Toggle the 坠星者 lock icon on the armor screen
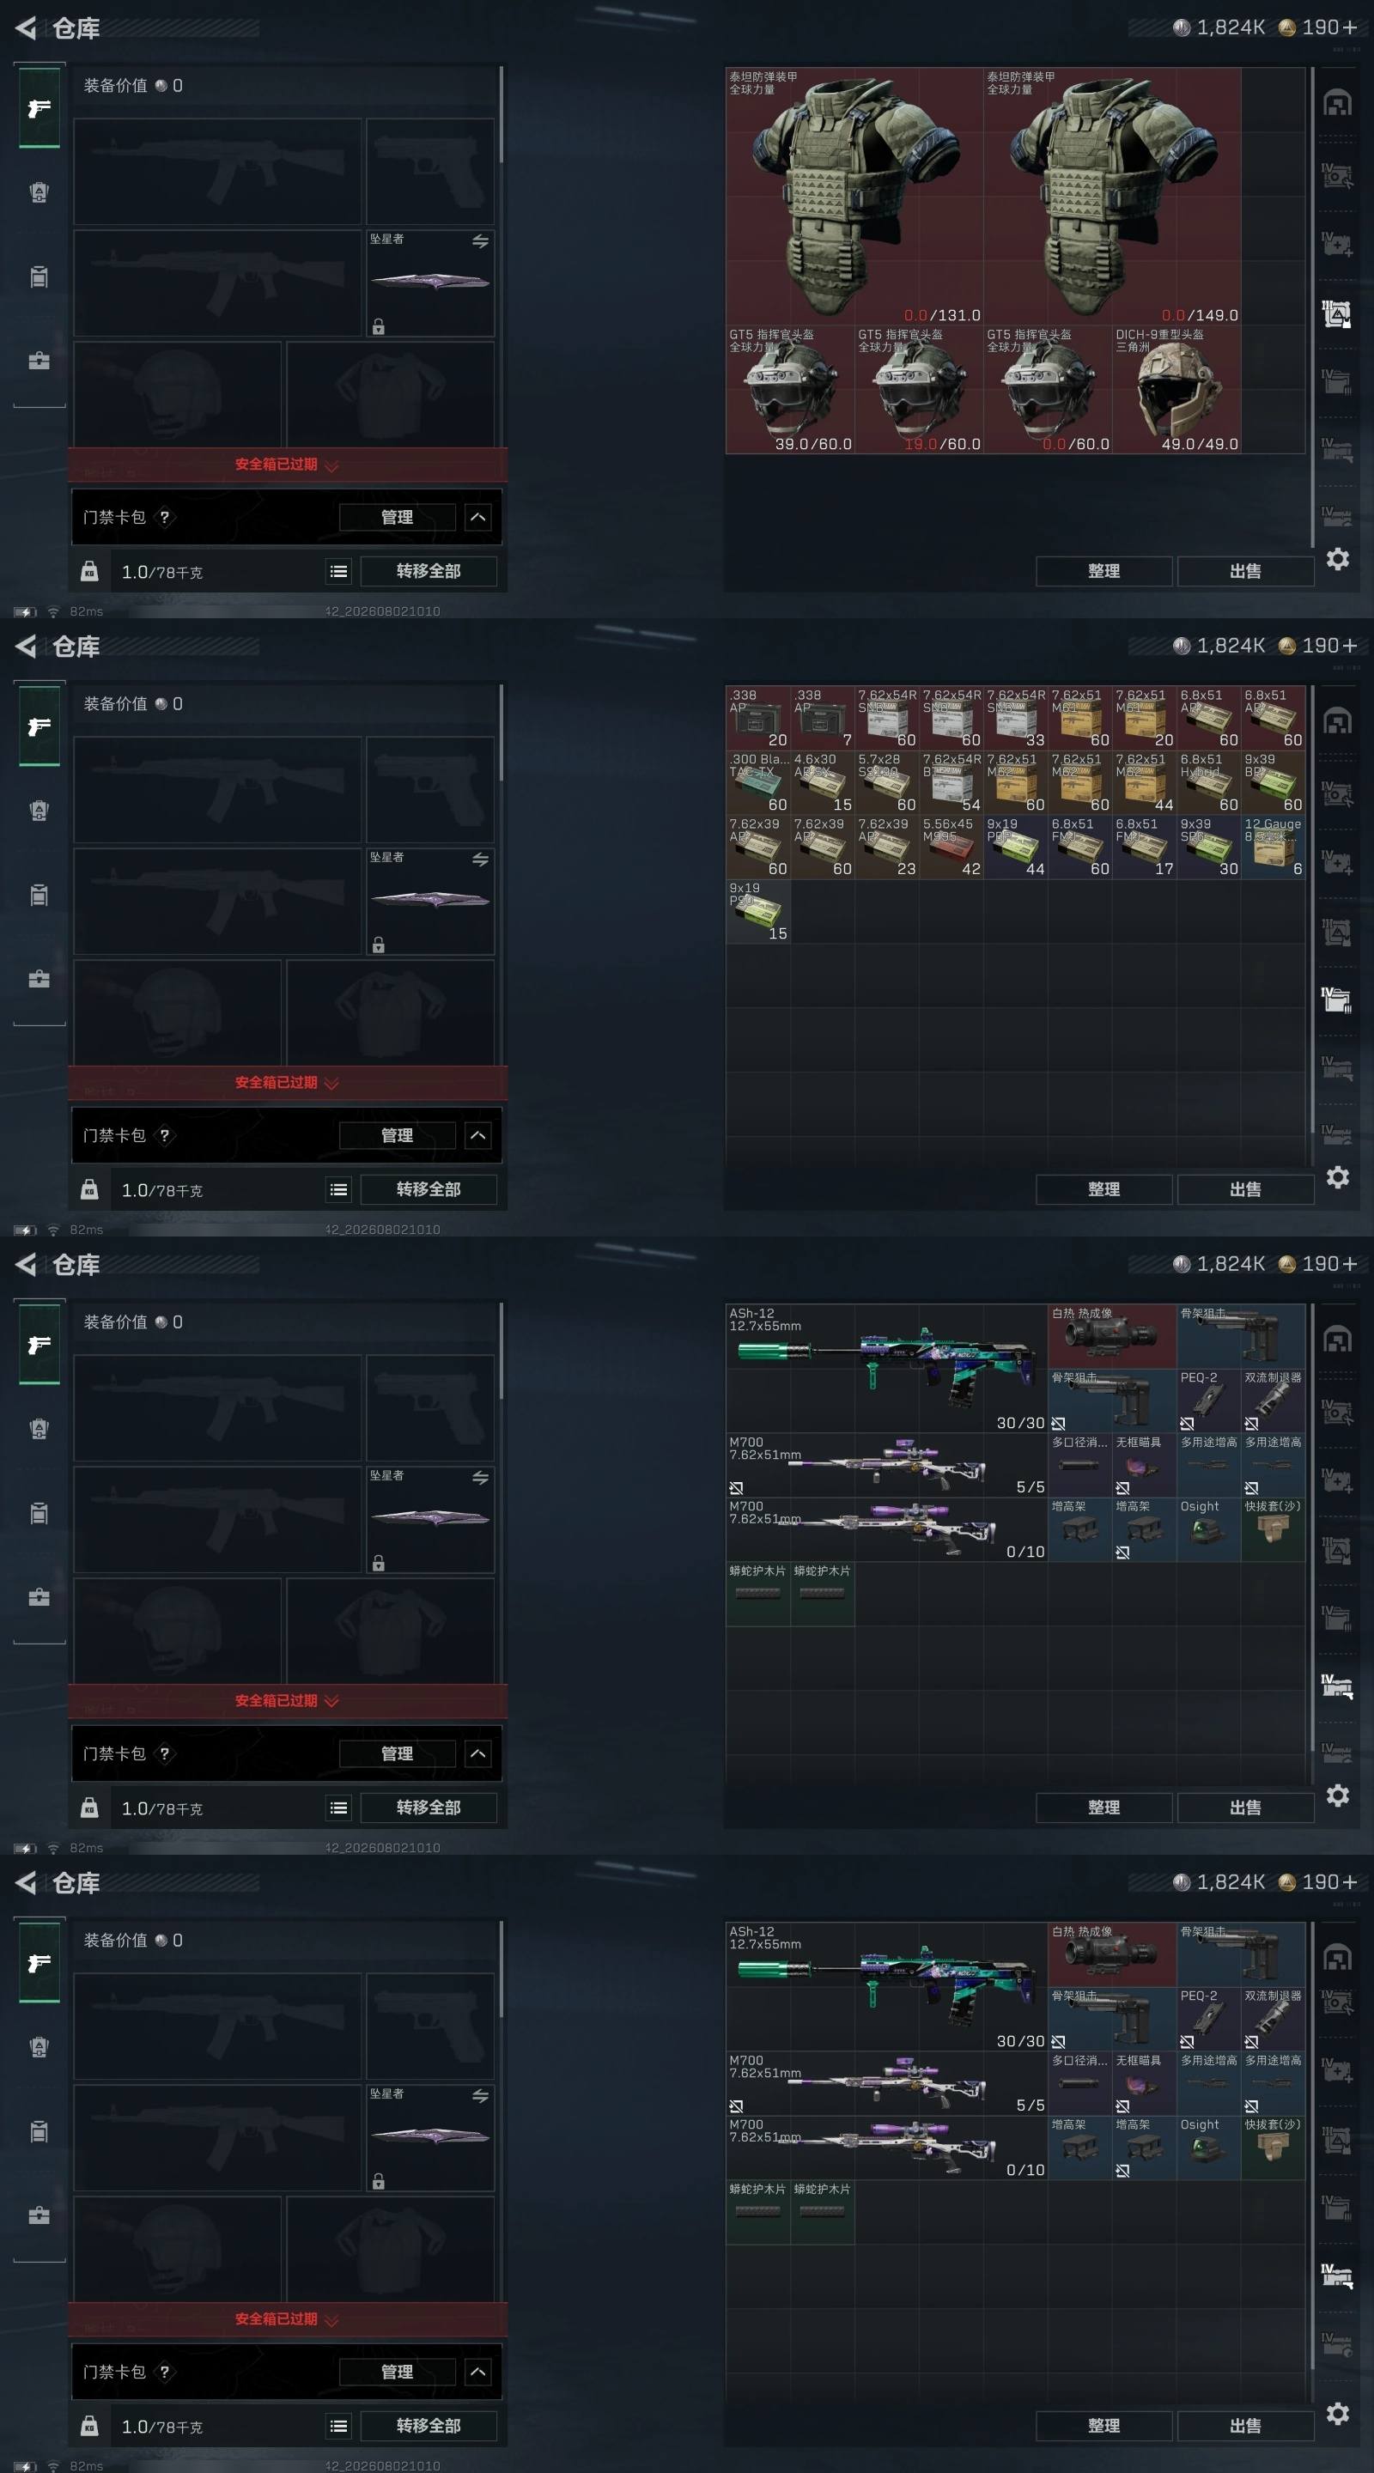The height and width of the screenshot is (2473, 1374). click(379, 326)
